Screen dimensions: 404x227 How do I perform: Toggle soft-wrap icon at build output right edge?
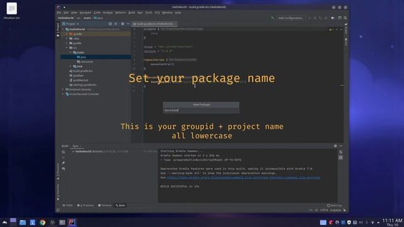[x=341, y=152]
